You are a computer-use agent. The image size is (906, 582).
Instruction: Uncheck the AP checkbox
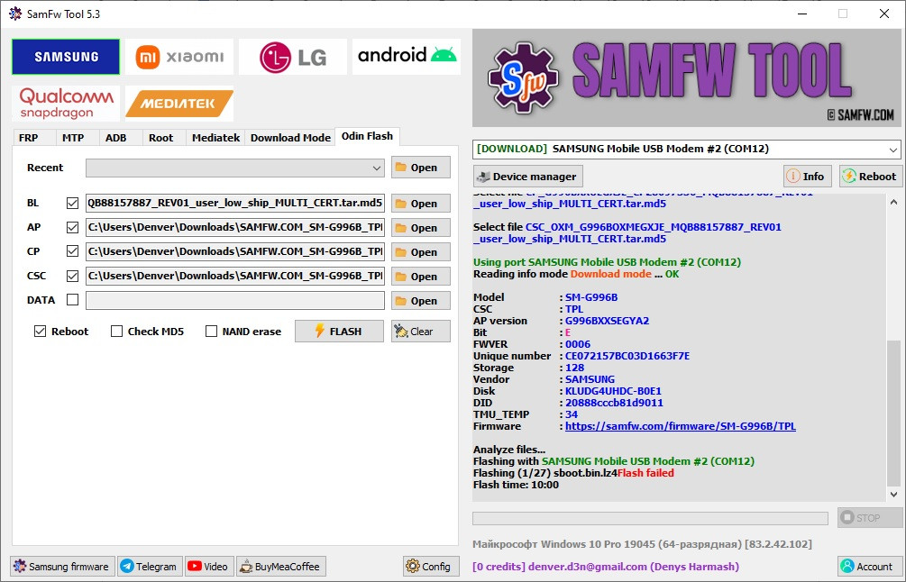(72, 228)
